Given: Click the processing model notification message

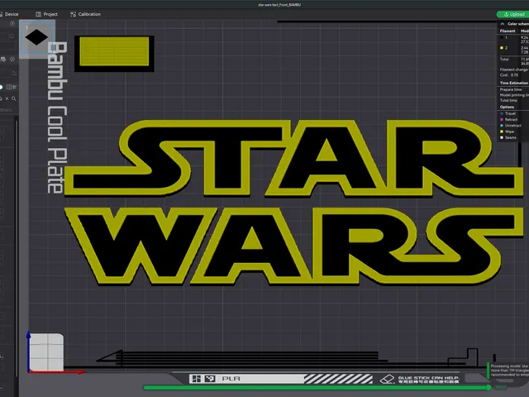Looking at the screenshot, I should point(509,371).
